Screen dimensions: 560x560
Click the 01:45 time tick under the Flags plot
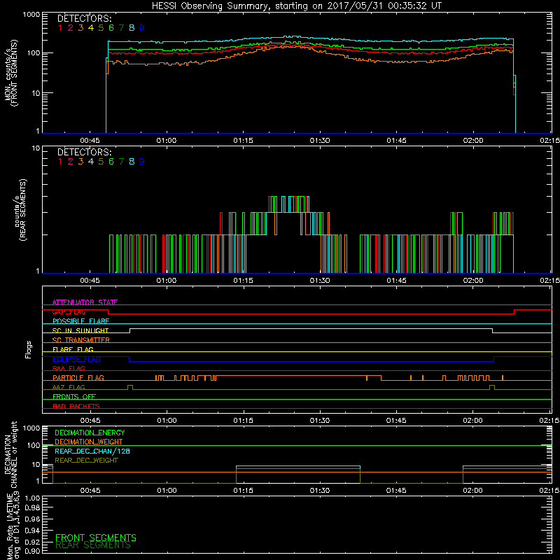[396, 421]
